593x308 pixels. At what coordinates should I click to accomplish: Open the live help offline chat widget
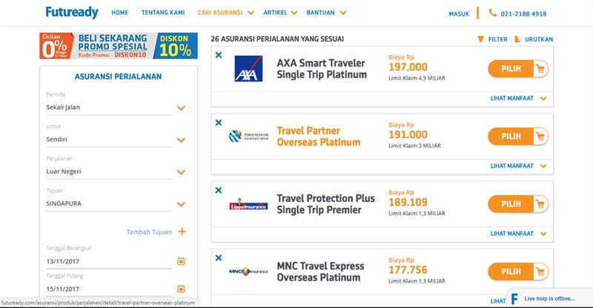550,298
